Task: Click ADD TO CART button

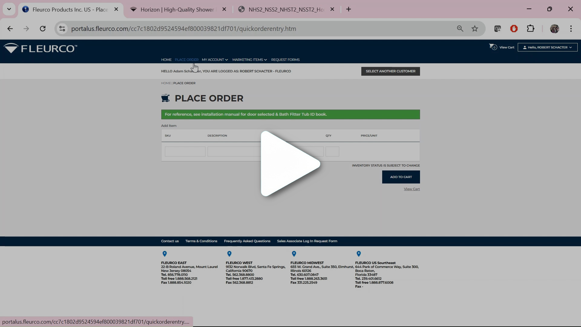Action: (401, 177)
